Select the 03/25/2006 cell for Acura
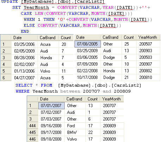 click(x=25, y=44)
